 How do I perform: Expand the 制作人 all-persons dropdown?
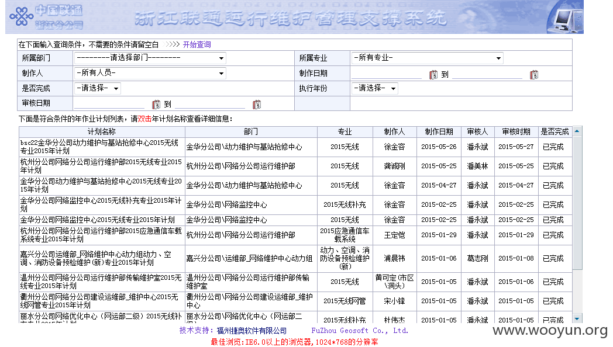point(150,74)
